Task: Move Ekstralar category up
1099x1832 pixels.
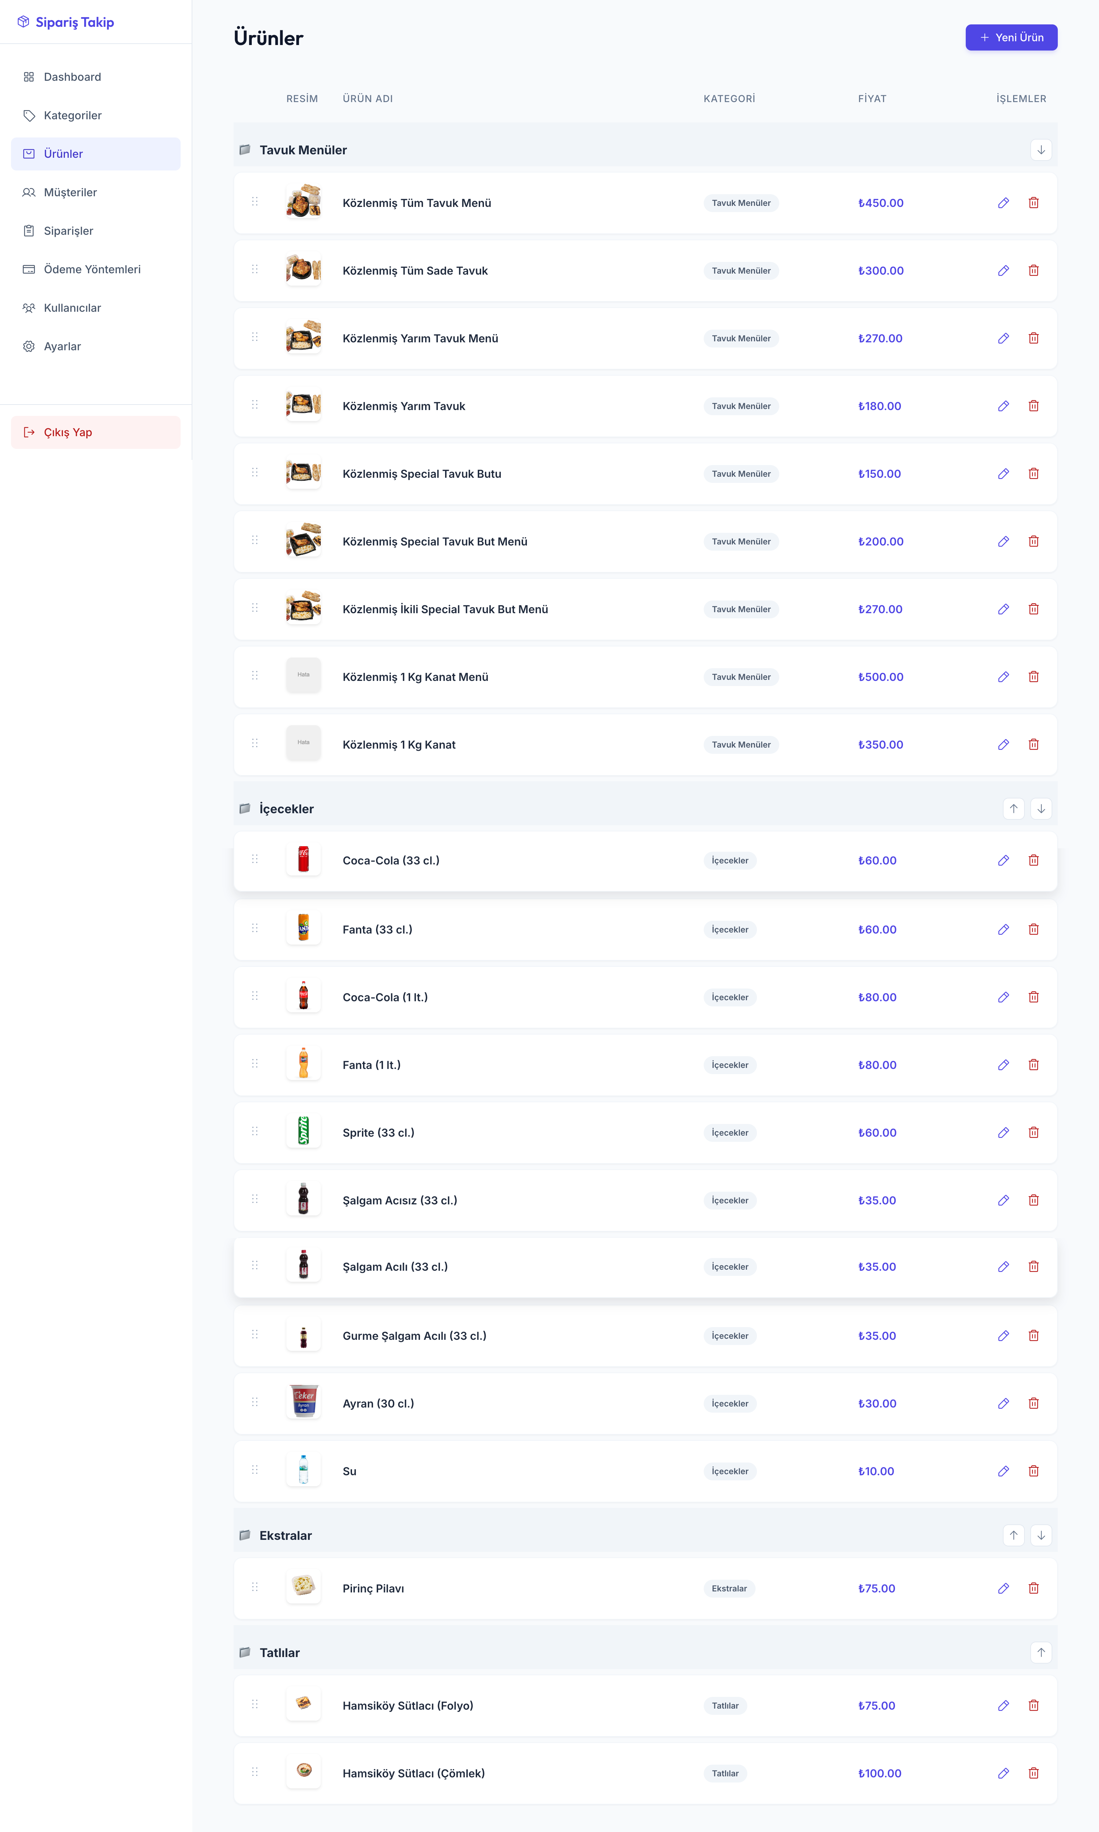Action: [1014, 1536]
